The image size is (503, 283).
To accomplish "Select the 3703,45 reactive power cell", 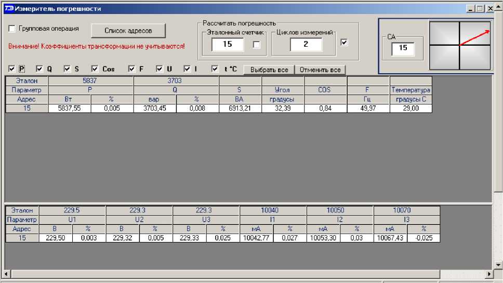I will pyautogui.click(x=155, y=109).
